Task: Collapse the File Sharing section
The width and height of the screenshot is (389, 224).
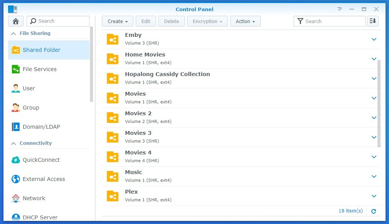Action: click(x=13, y=33)
